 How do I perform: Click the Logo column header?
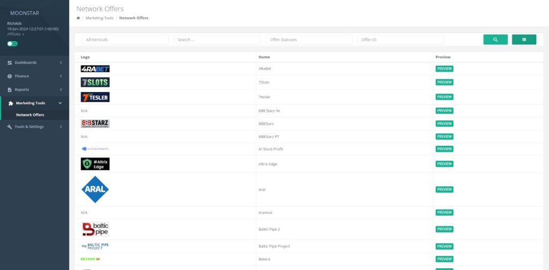85,57
